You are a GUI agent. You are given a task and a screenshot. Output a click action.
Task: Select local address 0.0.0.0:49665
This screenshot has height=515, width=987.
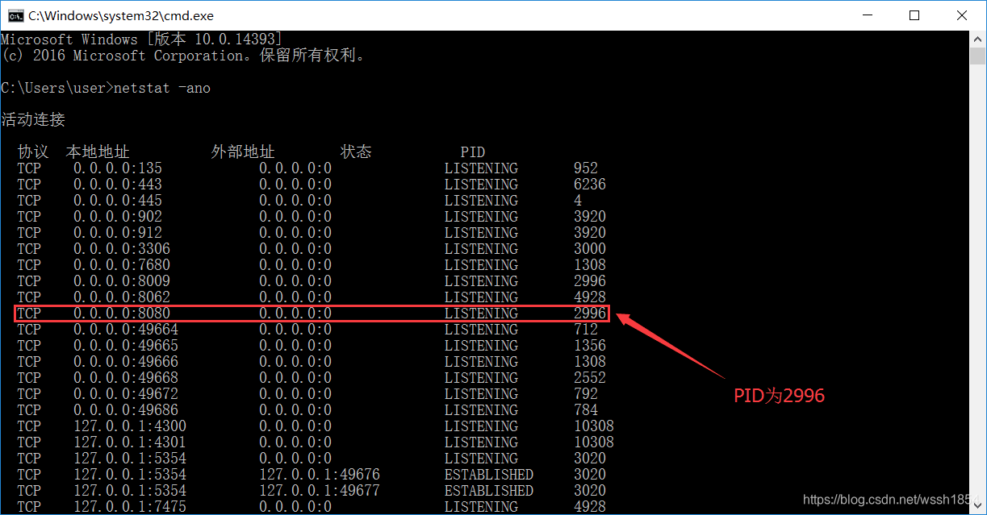tap(126, 346)
